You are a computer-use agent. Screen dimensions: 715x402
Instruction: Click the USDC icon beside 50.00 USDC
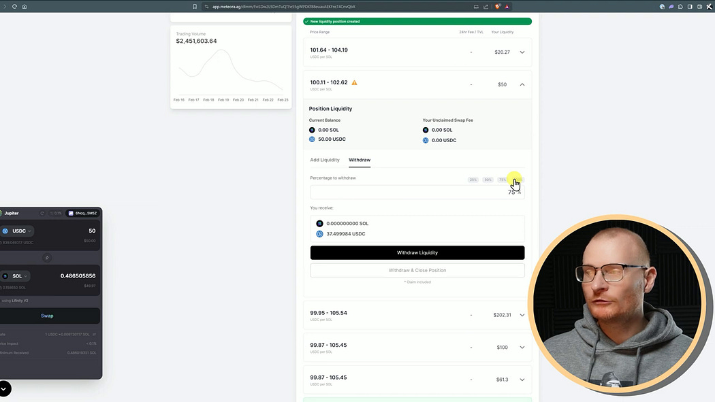(312, 139)
